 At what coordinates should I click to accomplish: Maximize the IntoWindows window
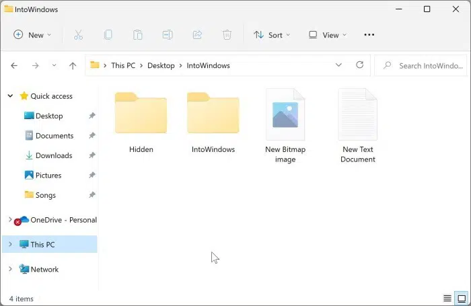pyautogui.click(x=427, y=9)
